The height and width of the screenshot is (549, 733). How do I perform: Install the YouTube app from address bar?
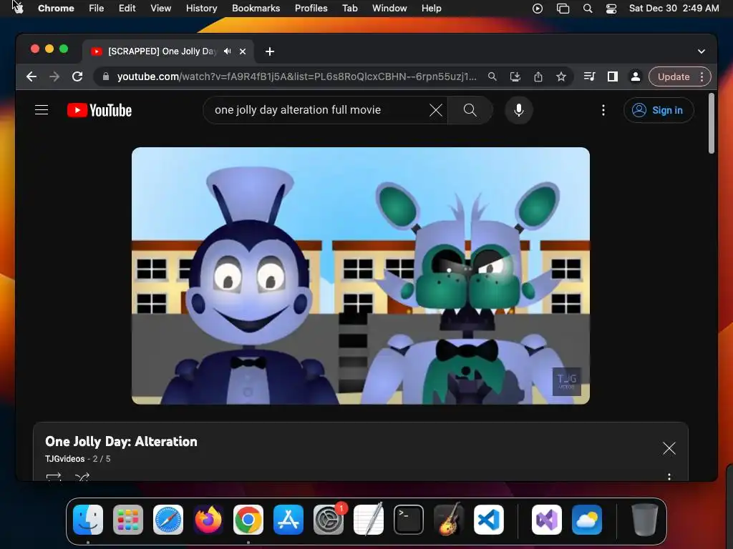tap(515, 76)
